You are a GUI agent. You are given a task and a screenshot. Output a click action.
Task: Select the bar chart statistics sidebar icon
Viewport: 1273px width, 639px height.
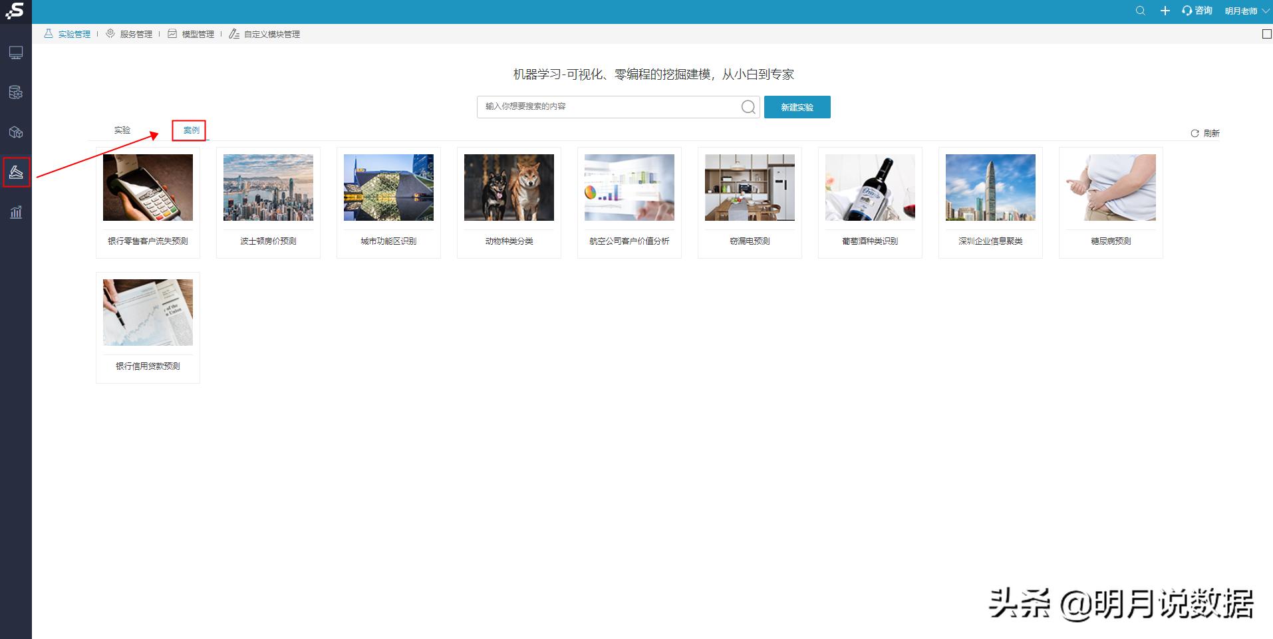[16, 212]
